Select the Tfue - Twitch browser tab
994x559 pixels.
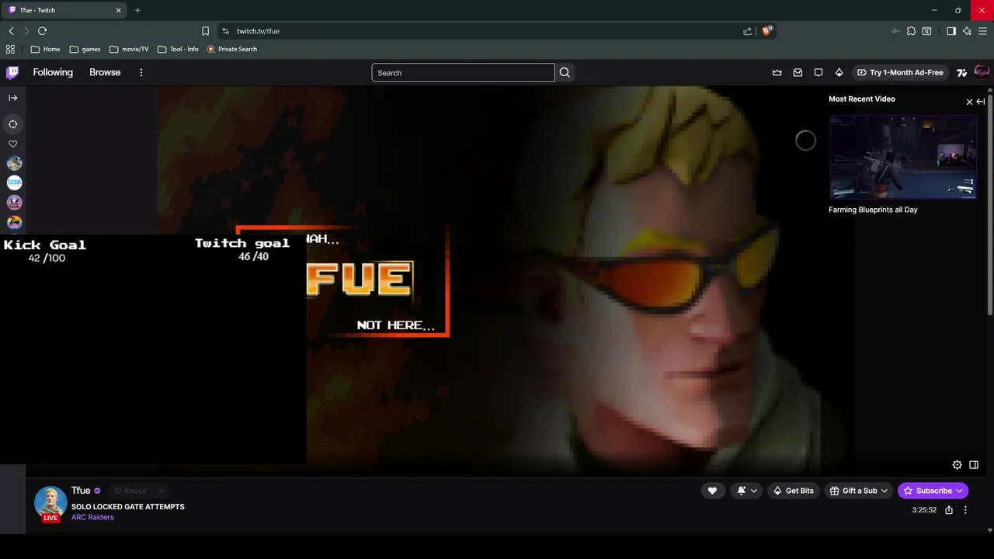coord(64,10)
